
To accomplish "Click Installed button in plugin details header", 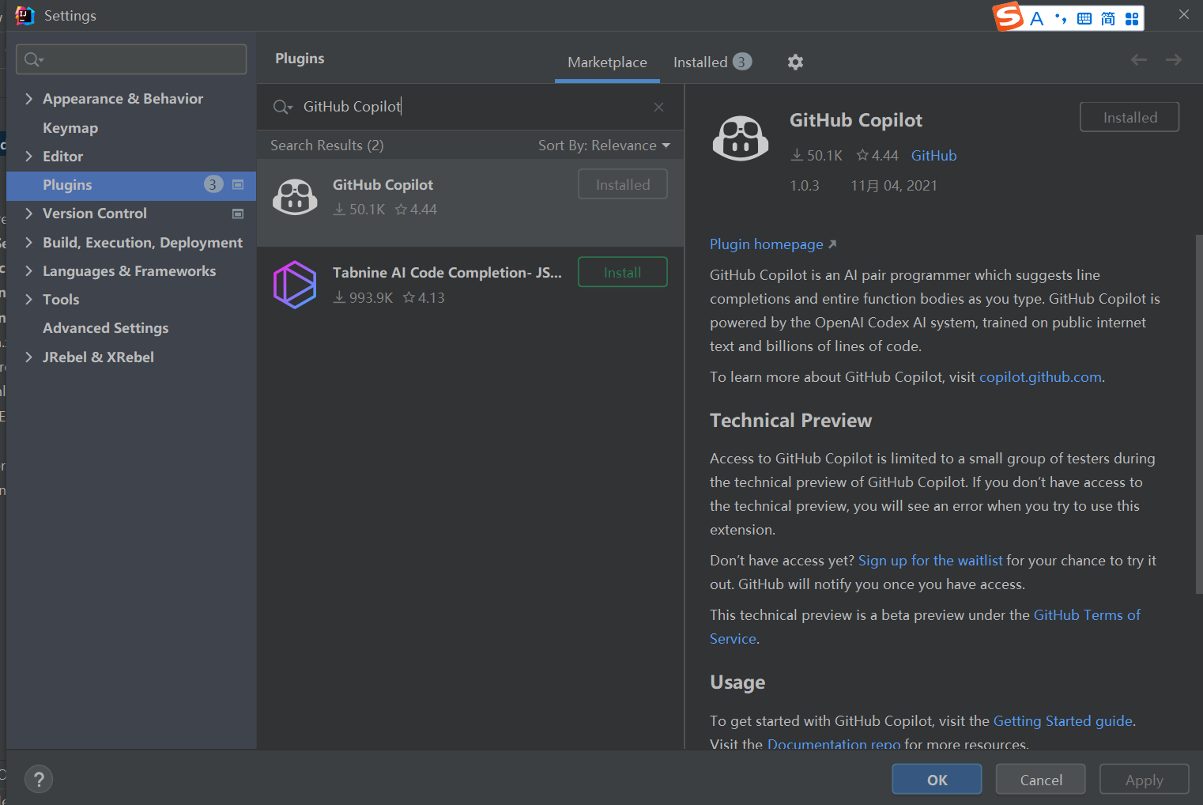I will [1129, 117].
